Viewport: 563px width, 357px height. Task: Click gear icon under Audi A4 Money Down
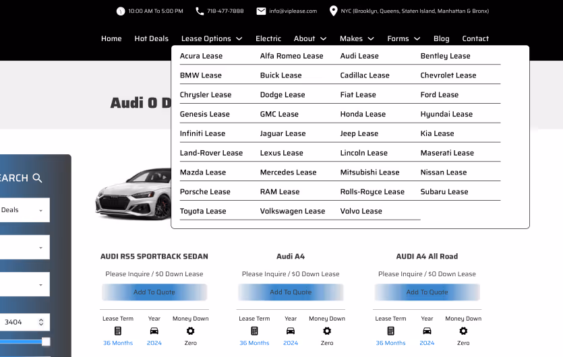[327, 331]
